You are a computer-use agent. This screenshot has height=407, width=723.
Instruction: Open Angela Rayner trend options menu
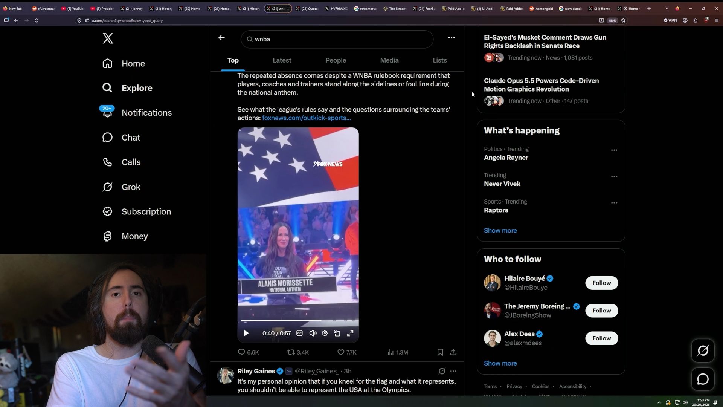click(x=614, y=150)
